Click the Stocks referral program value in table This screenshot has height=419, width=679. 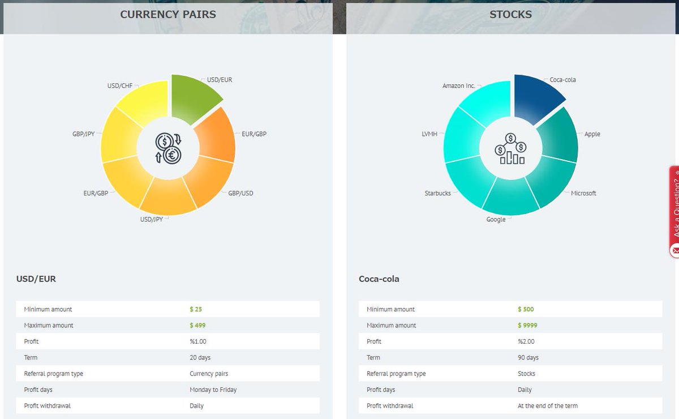526,374
